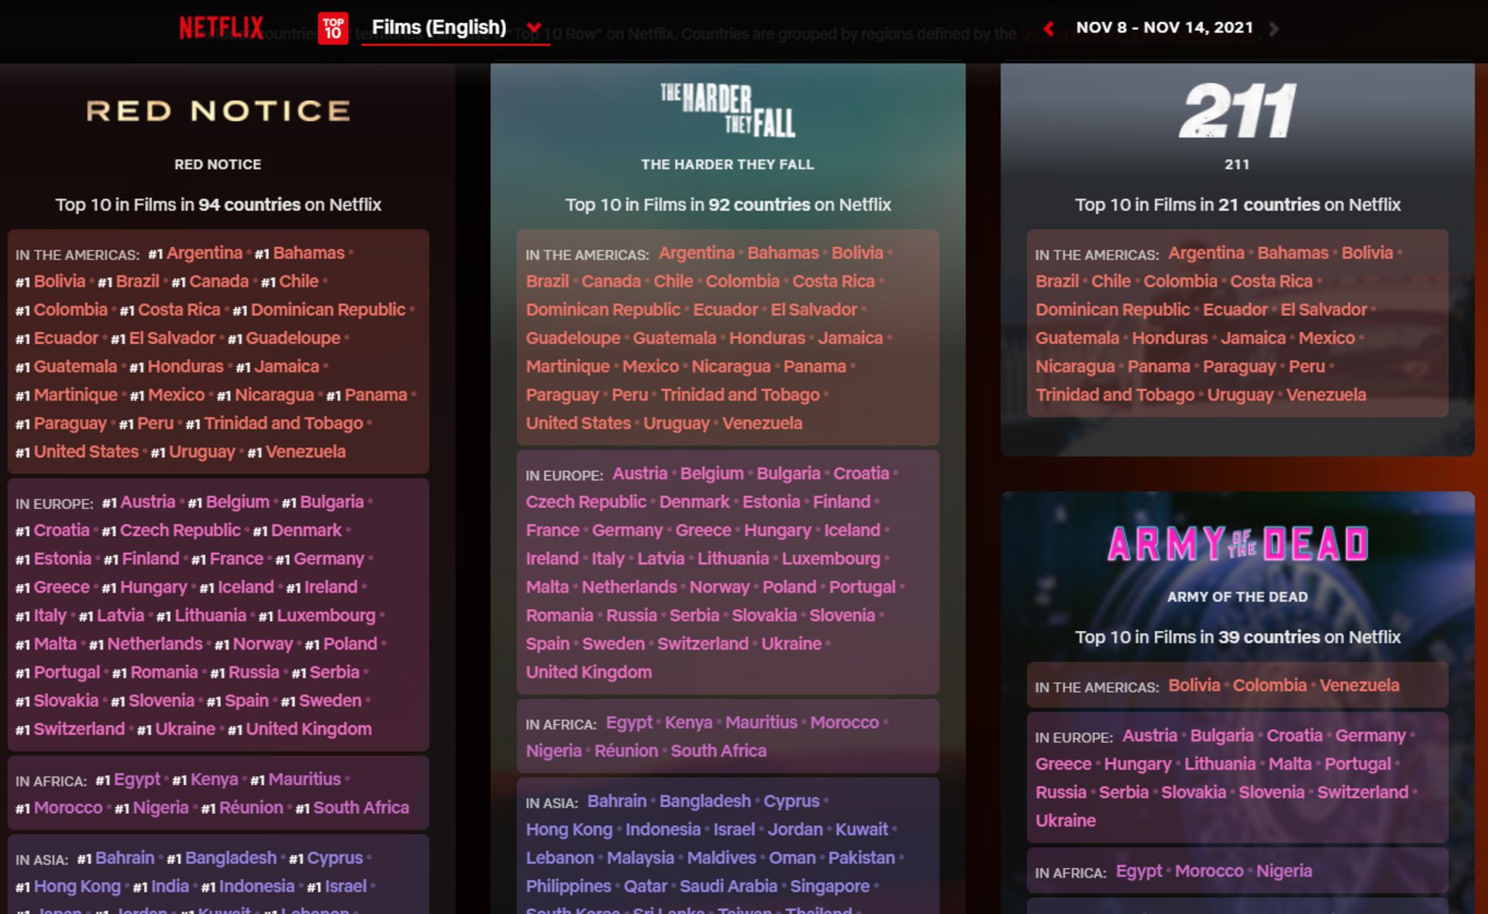Click Venezuela under 211

coord(1326,395)
